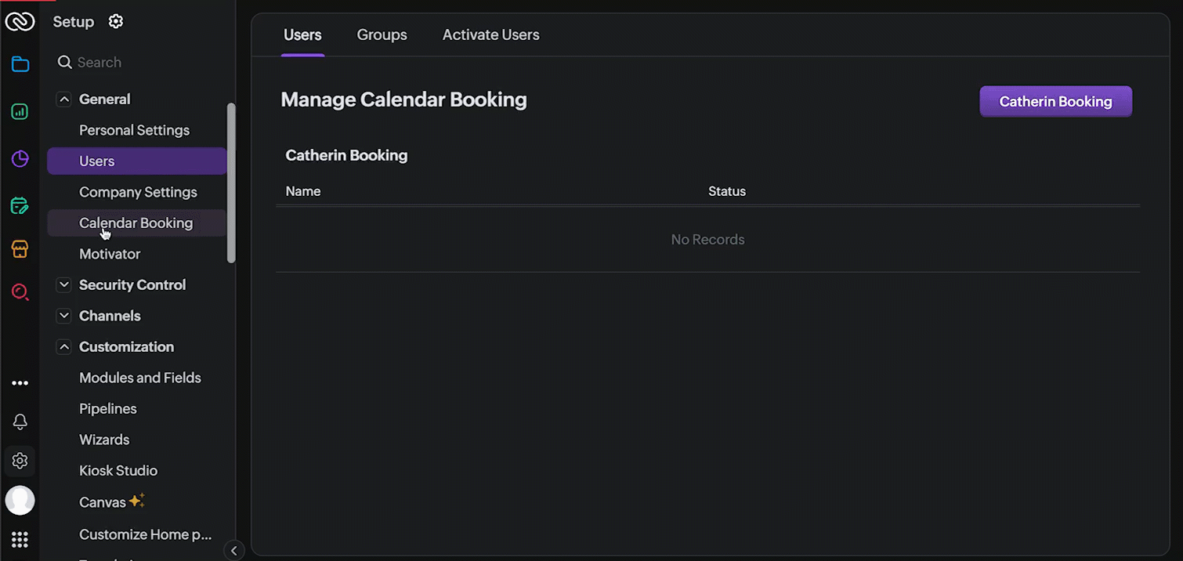Switch to the Activate Users tab
Image resolution: width=1183 pixels, height=561 pixels.
tap(490, 35)
